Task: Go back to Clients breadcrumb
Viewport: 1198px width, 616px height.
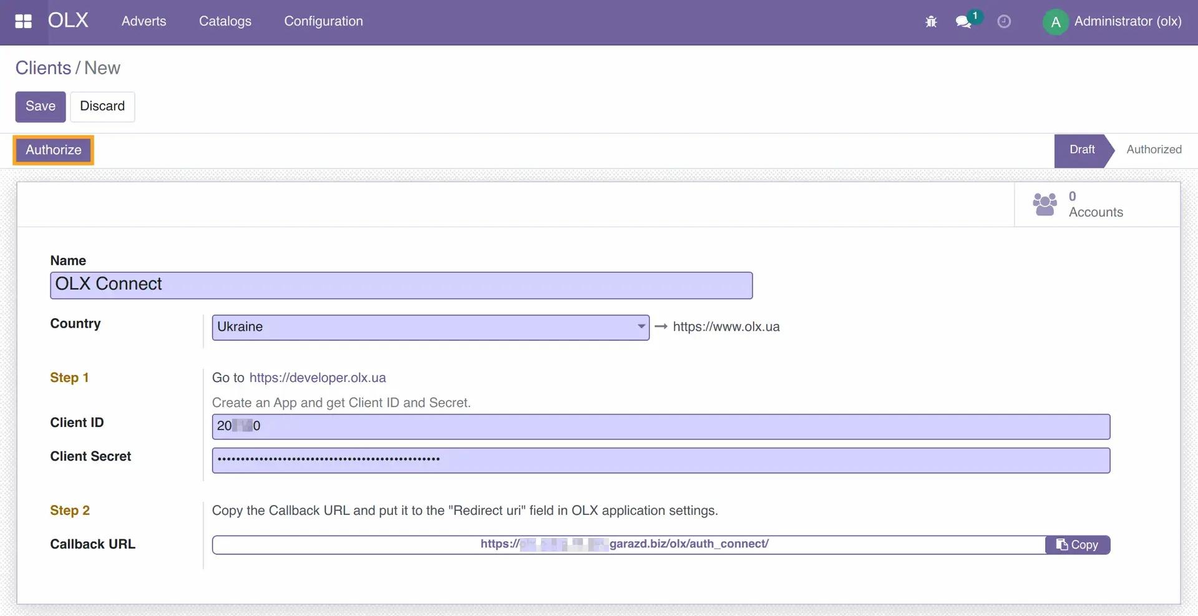Action: 43,68
